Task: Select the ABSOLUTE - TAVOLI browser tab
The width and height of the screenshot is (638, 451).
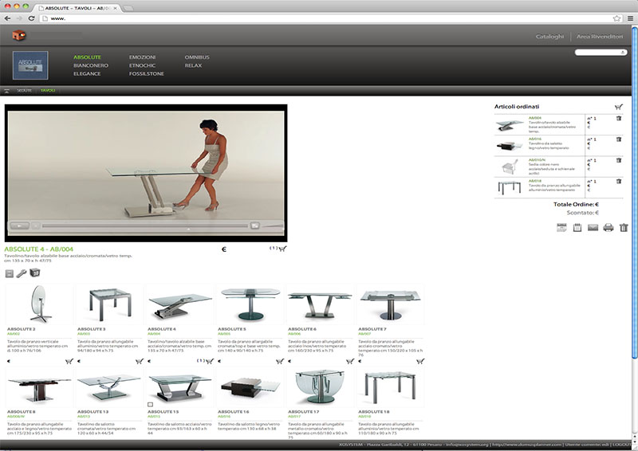Action: click(78, 8)
